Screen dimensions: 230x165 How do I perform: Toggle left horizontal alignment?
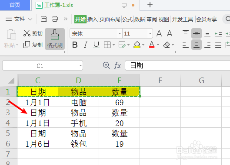[186, 45]
